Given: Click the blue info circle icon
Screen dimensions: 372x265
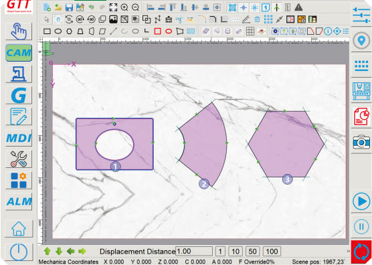Looking at the screenshot, I should (x=328, y=31).
